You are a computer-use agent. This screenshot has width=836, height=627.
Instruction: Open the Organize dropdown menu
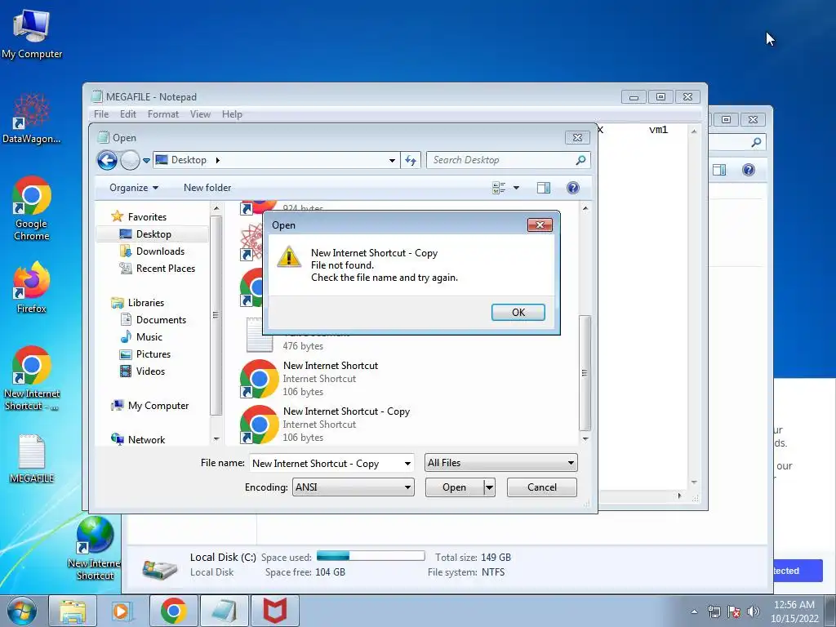134,188
